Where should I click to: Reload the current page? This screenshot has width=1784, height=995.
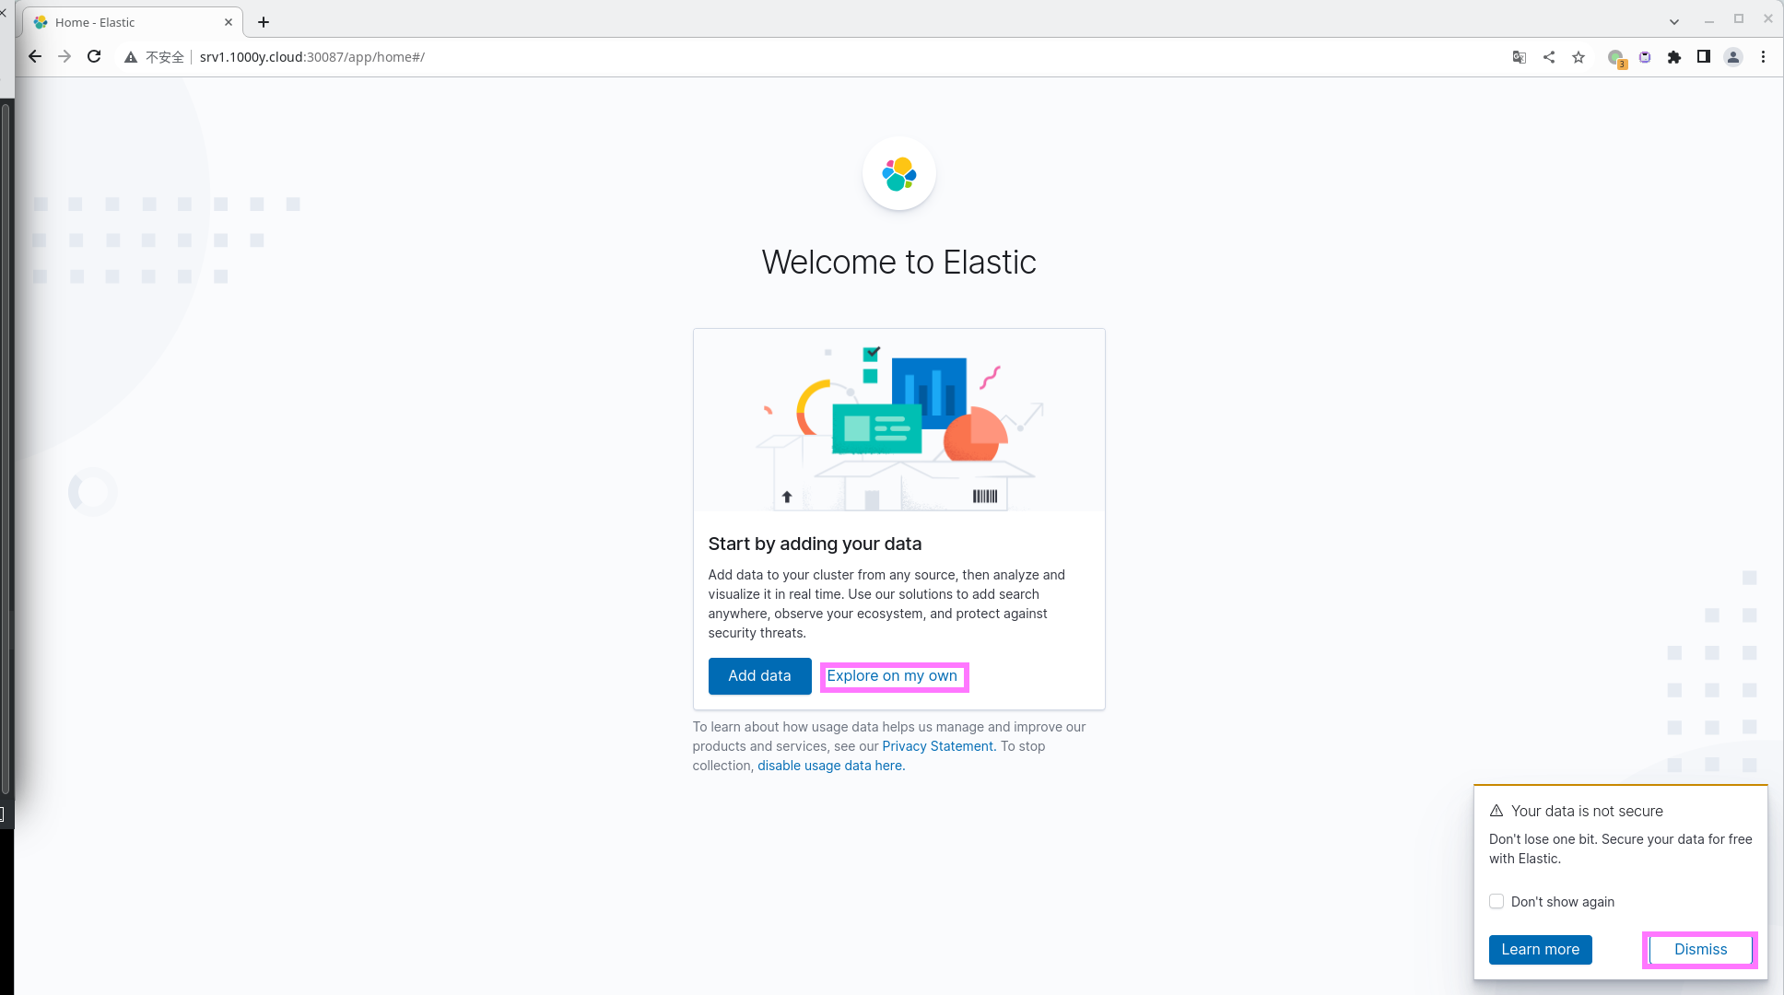[x=94, y=57]
